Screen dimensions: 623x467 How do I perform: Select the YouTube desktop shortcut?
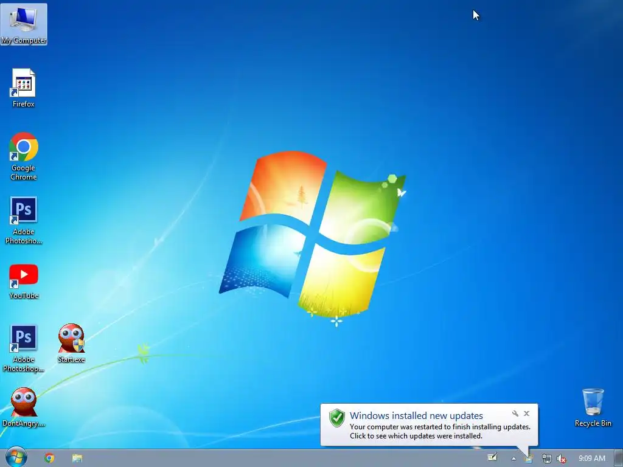[24, 282]
